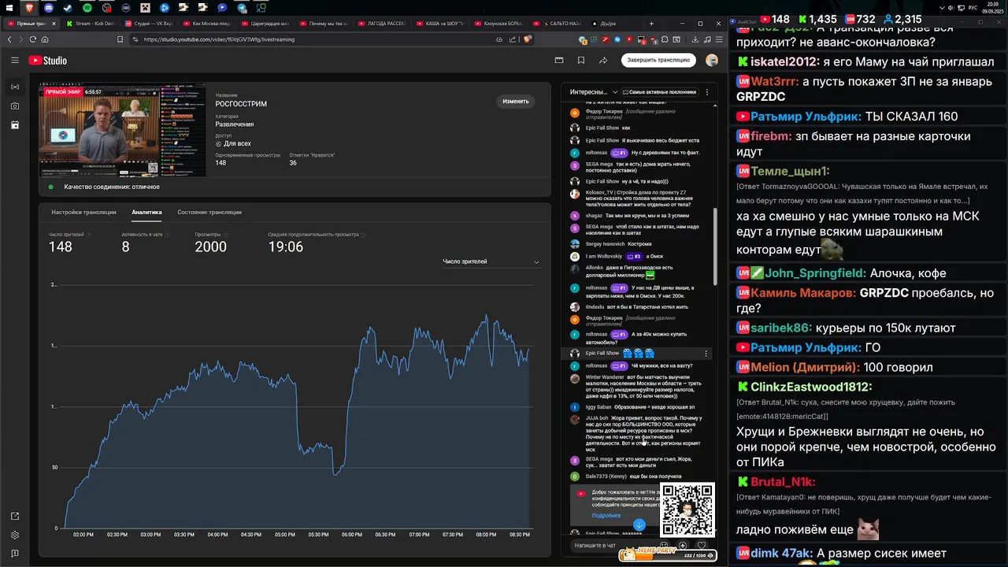
Task: Click the bookmark highlight icon in header
Action: coord(581,60)
